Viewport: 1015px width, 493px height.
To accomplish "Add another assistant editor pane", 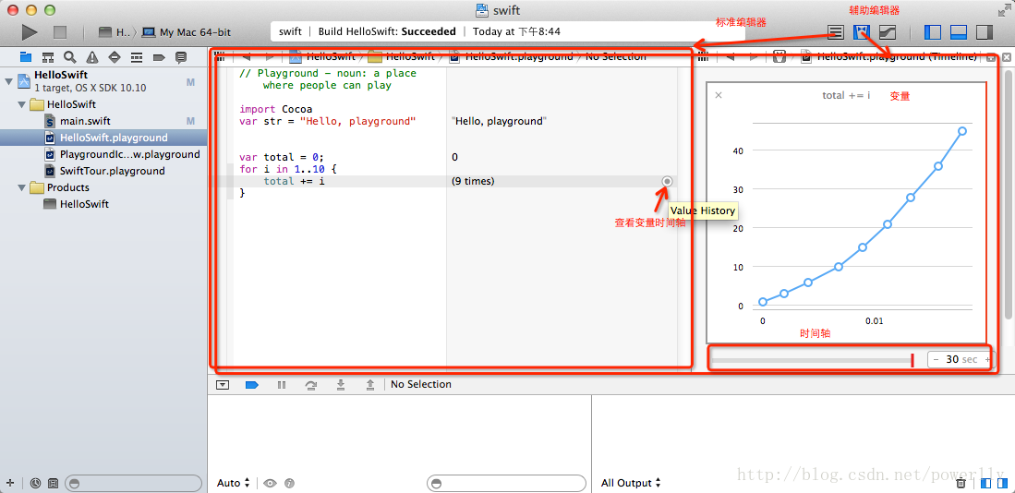I will (991, 57).
